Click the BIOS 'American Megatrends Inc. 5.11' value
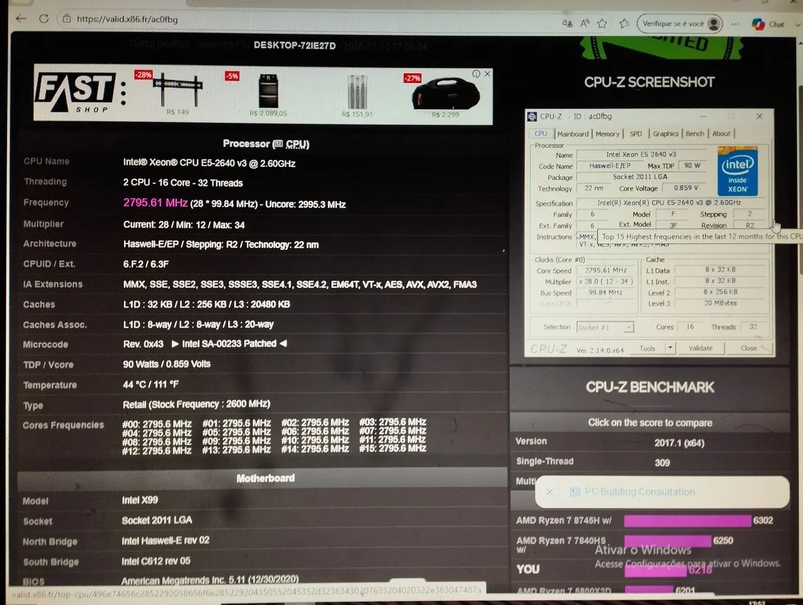Screen dimensions: 803x605 (x=210, y=580)
